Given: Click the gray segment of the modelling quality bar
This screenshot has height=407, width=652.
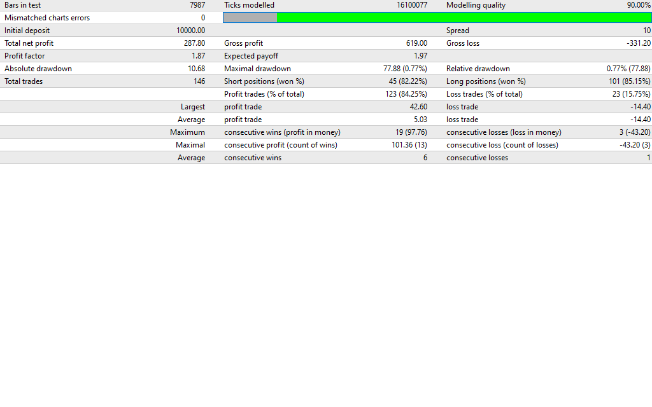Looking at the screenshot, I should click(x=250, y=18).
